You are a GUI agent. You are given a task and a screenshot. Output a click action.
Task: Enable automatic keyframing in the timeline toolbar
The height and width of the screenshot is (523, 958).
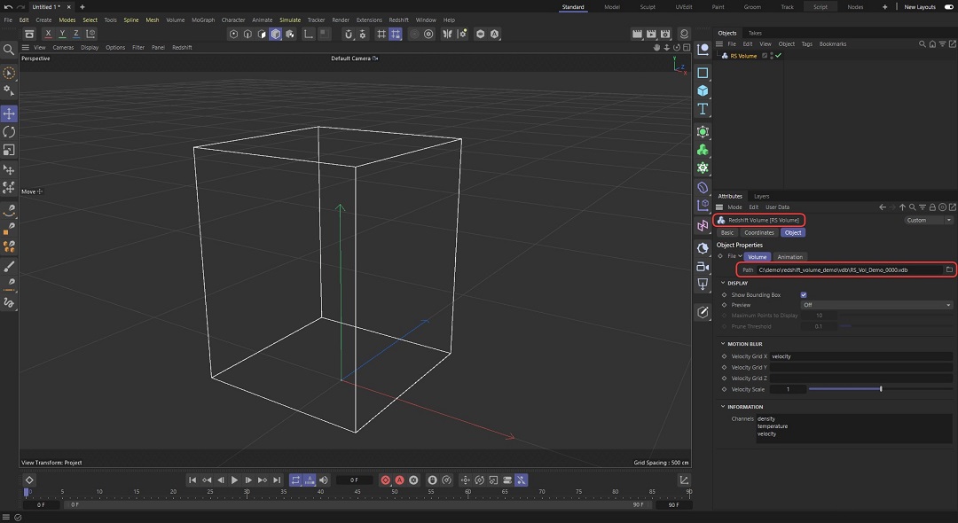(x=398, y=480)
